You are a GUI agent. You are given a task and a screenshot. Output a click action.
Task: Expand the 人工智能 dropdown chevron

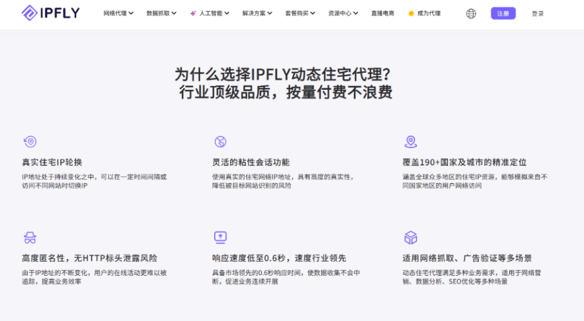[227, 14]
